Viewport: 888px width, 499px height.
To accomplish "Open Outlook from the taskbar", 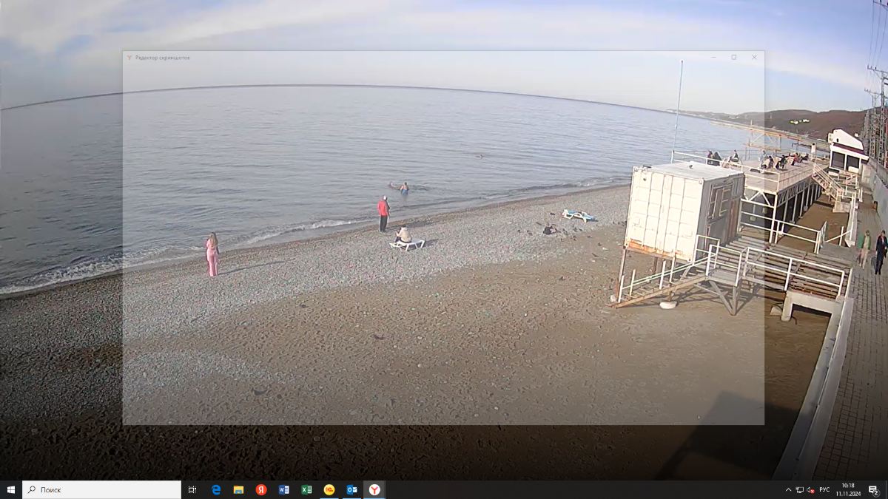I will point(352,489).
